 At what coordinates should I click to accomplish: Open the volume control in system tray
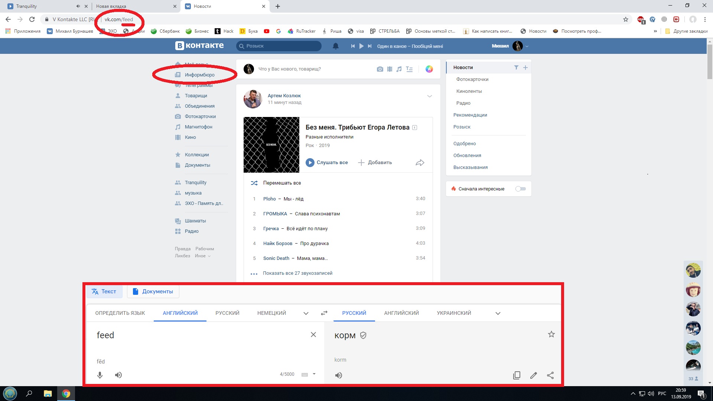651,394
